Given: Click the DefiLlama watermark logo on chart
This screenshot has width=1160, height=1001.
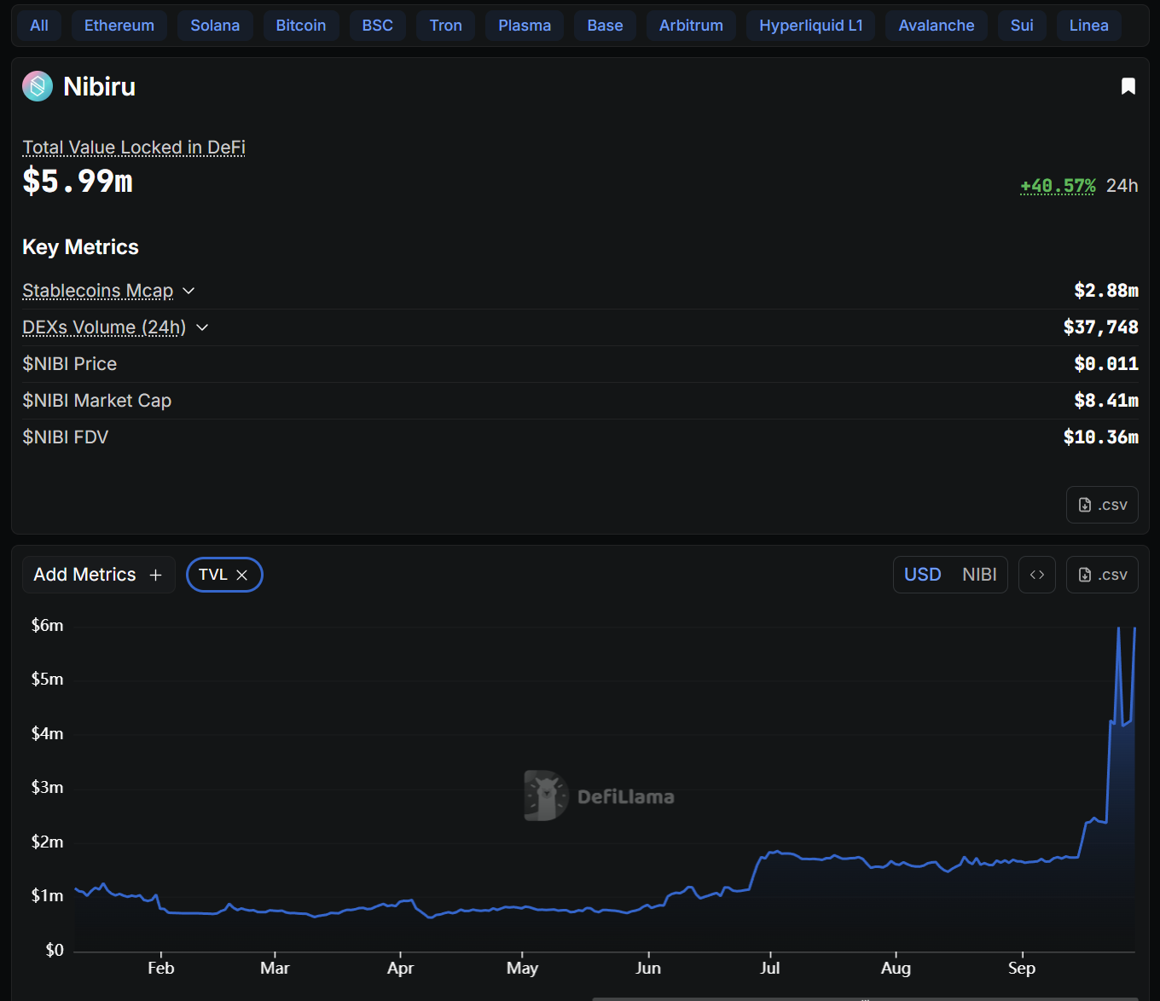Looking at the screenshot, I should (x=546, y=796).
